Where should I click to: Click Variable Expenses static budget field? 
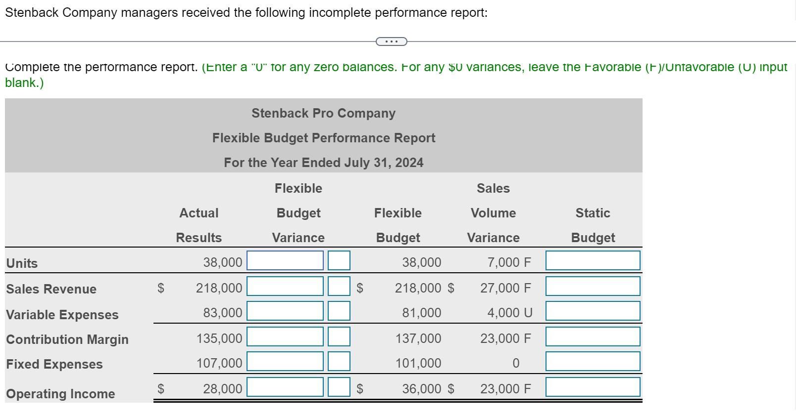coord(593,311)
